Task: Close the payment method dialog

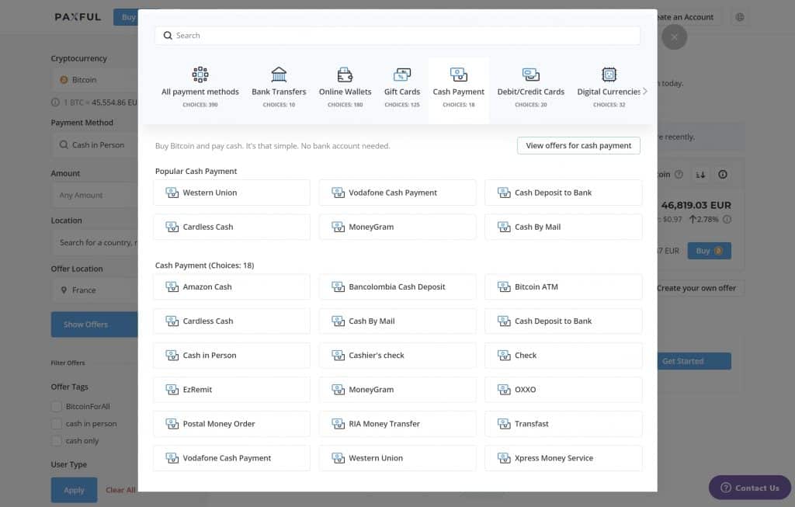Action: (674, 36)
